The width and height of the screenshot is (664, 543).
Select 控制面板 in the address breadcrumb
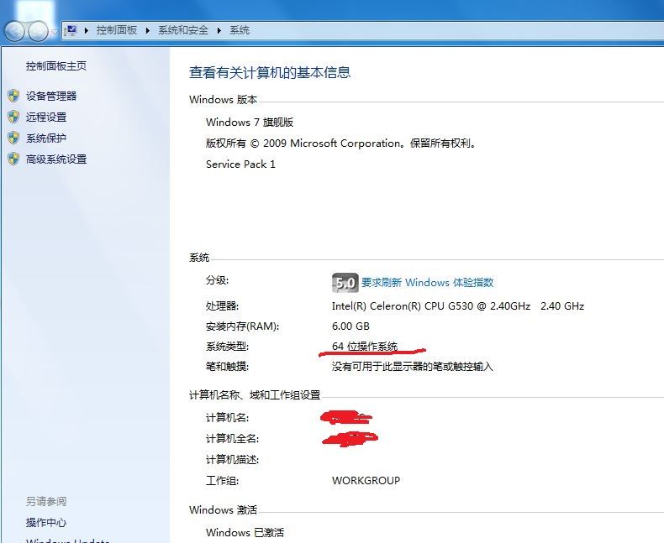coord(117,30)
